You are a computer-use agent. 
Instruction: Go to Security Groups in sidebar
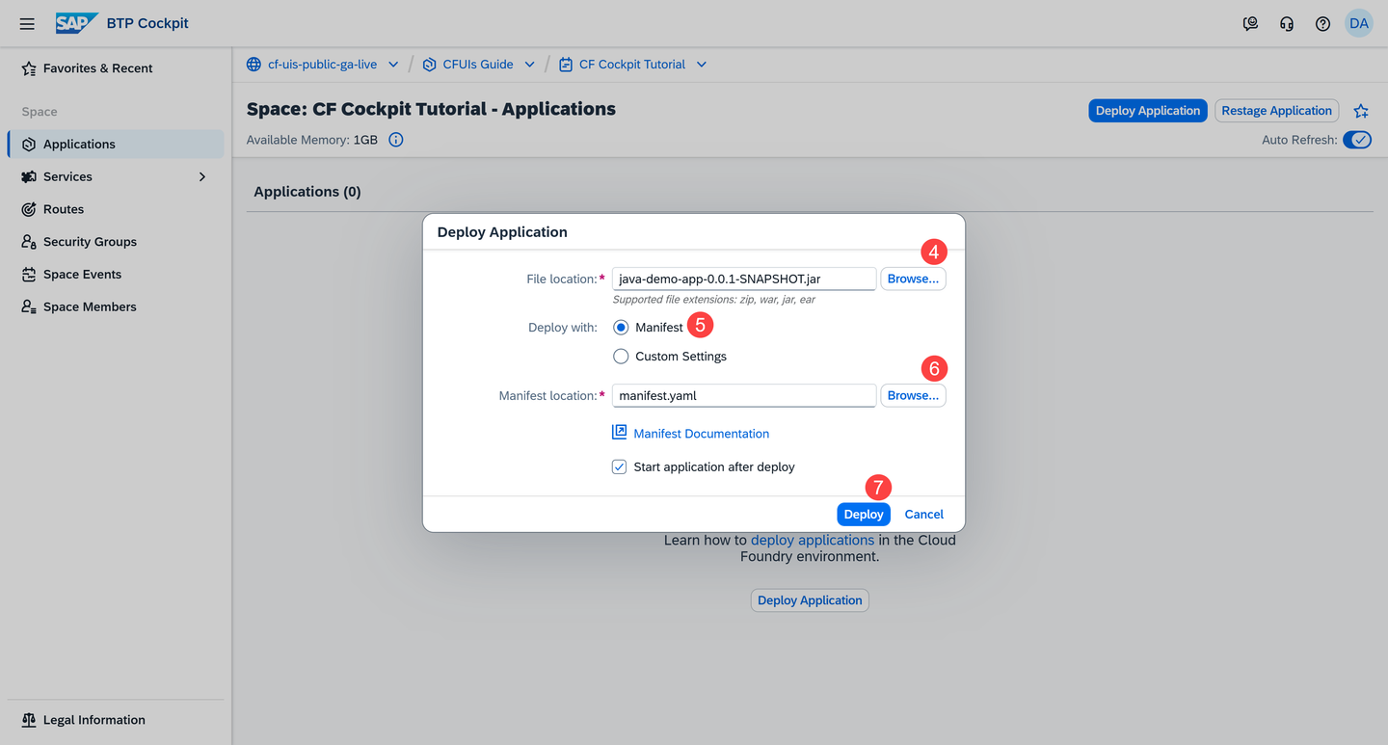click(116, 242)
